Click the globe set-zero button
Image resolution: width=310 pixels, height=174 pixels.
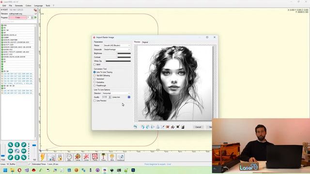tap(69, 157)
